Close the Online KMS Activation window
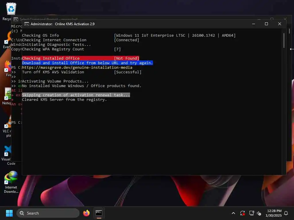 (x=279, y=24)
